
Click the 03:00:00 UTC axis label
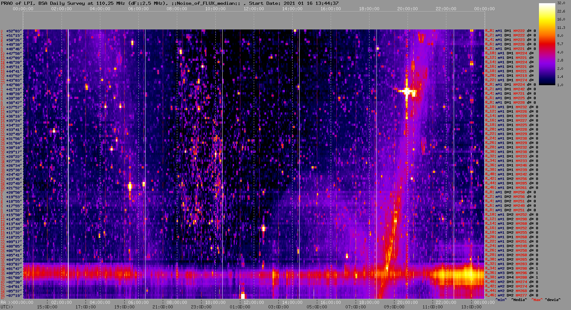(278, 307)
